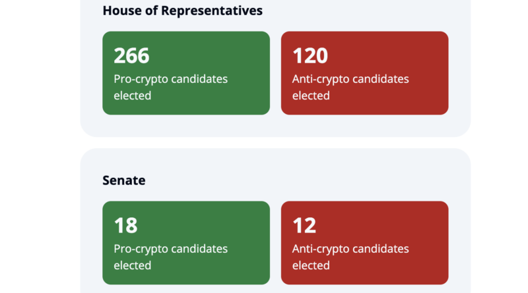Select the number 266 in the House card

tap(131, 55)
